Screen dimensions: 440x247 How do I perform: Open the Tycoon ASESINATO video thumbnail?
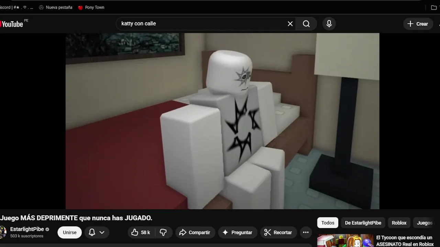click(345, 240)
